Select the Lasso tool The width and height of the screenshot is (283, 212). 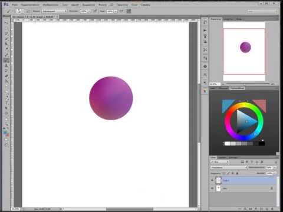[x=6, y=34]
